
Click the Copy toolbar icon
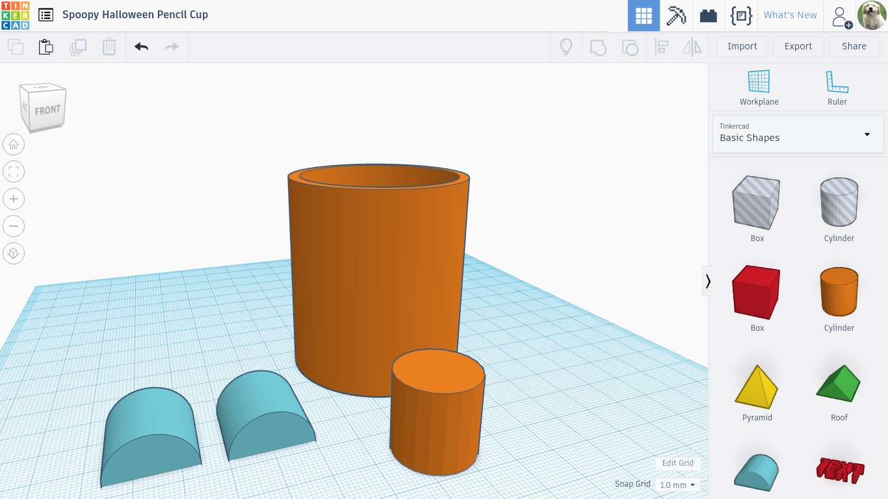16,47
